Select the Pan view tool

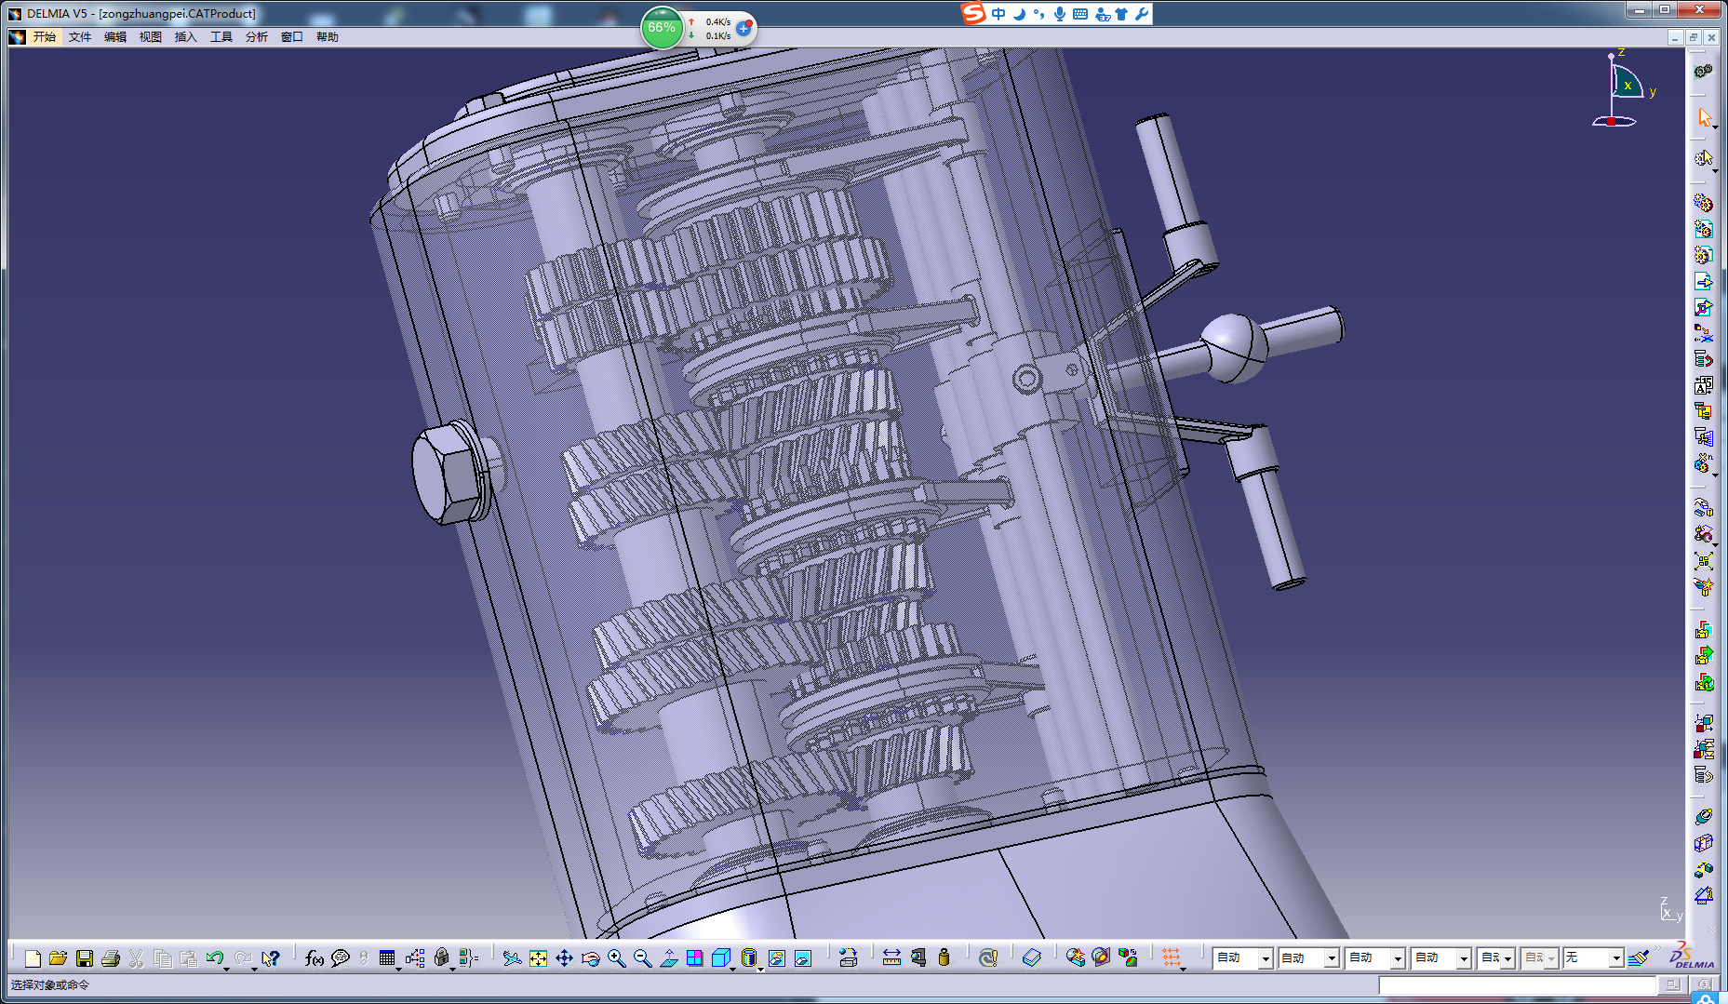[564, 958]
